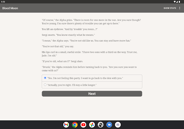Click the Next button
Viewport: 184px width, 129px height.
click(x=92, y=94)
